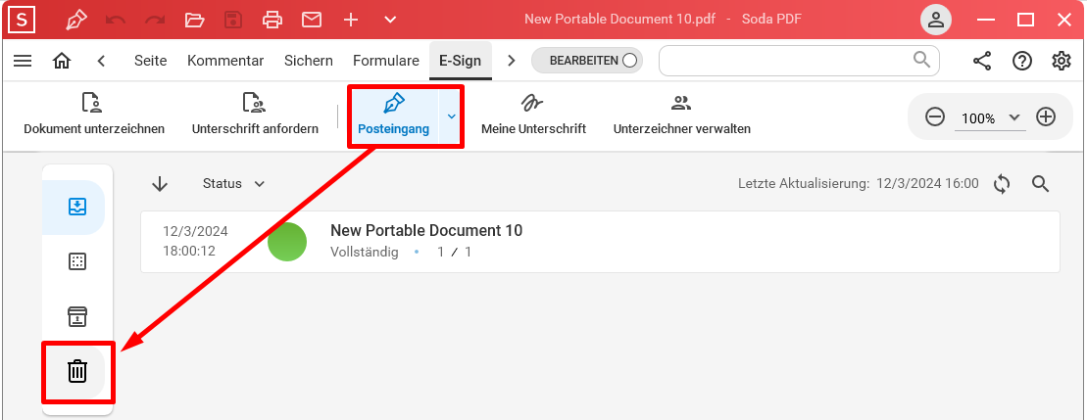Image resolution: width=1087 pixels, height=420 pixels.
Task: Open Meine Unterschrift
Action: point(534,115)
